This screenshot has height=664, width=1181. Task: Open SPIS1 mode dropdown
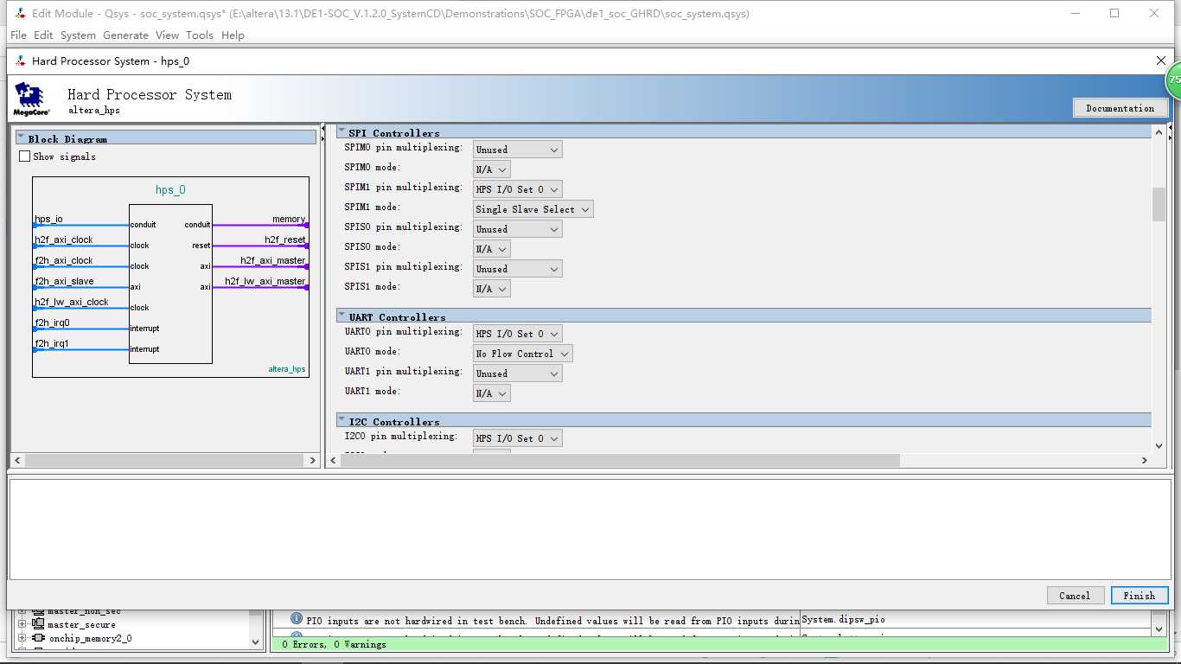click(491, 289)
